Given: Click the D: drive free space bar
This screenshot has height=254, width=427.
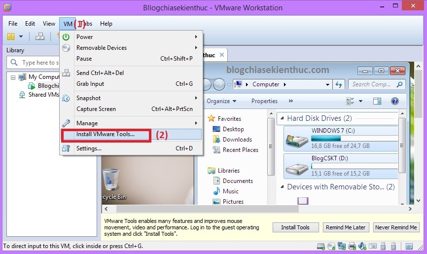Looking at the screenshot, I should (355, 166).
